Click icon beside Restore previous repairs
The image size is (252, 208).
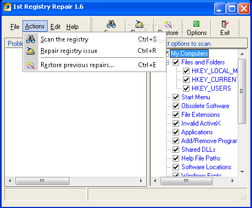[x=31, y=65]
